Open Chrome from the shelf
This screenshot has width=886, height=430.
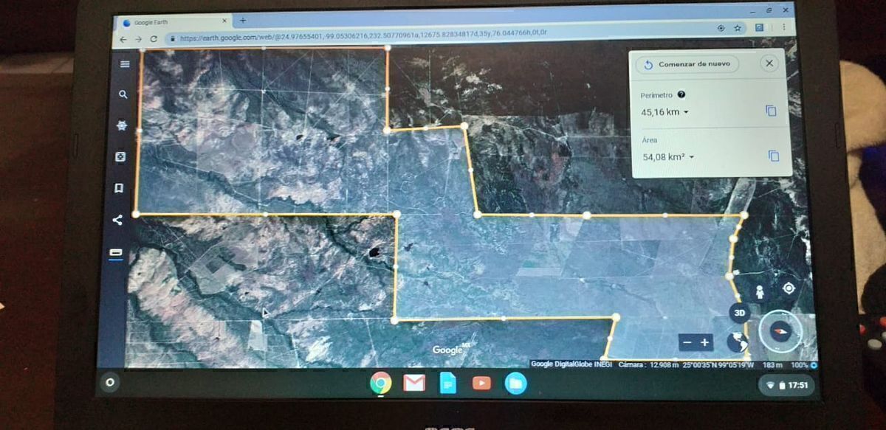coord(381,383)
